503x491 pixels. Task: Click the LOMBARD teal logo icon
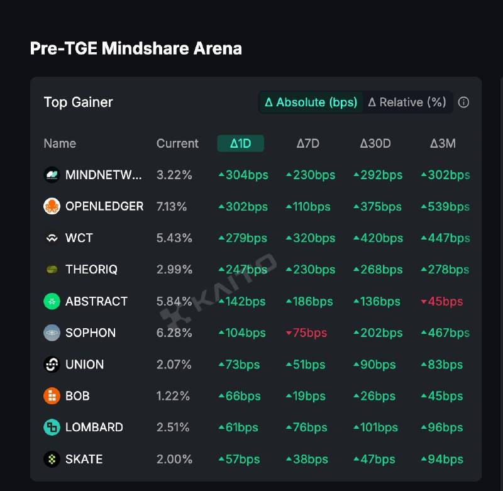(52, 428)
